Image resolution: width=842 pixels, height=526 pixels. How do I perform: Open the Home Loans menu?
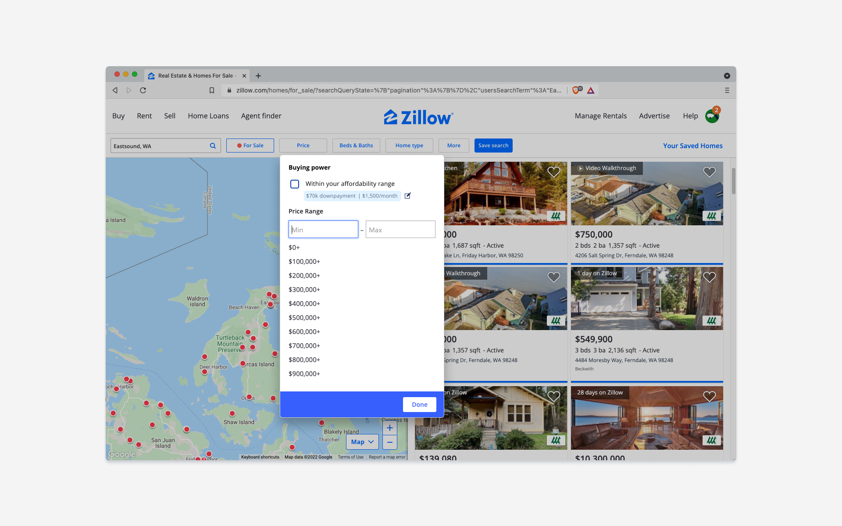tap(208, 116)
